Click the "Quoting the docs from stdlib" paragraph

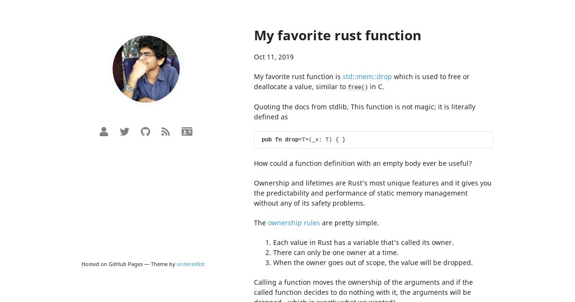click(x=365, y=112)
